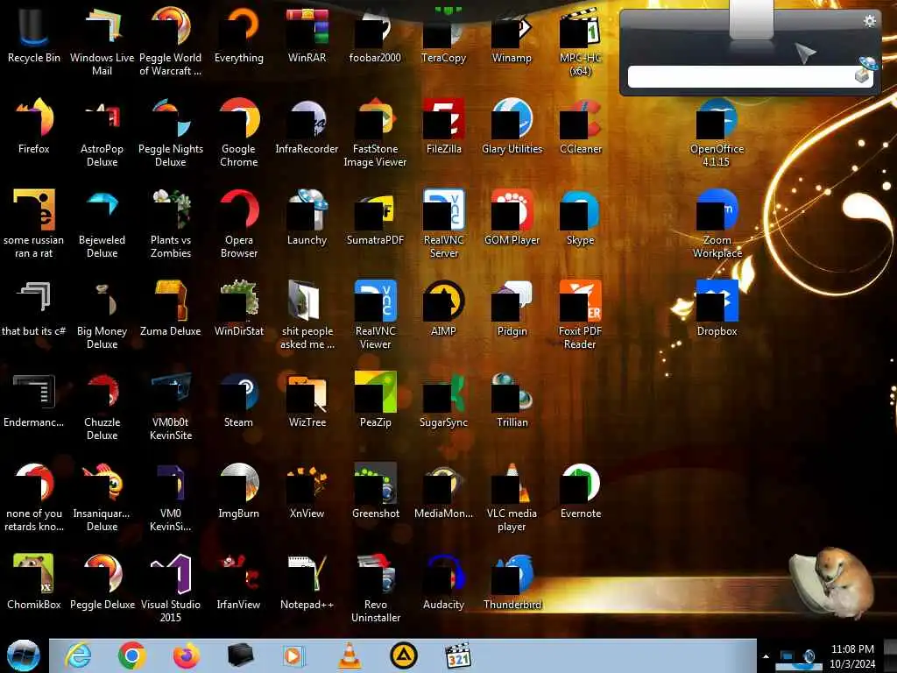Open Dropbox desktop shortcut
This screenshot has height=673, width=897.
coord(717,308)
